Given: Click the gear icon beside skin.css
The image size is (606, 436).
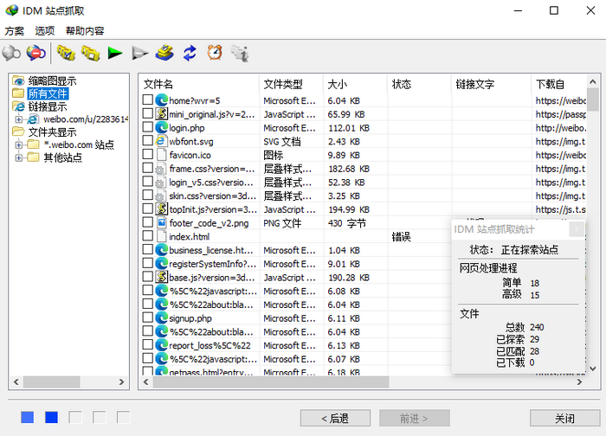Looking at the screenshot, I should coord(159,196).
